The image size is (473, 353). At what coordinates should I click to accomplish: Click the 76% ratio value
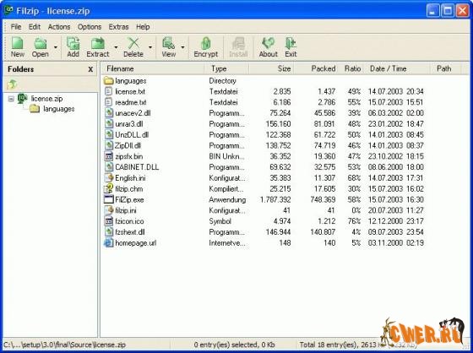pyautogui.click(x=354, y=221)
